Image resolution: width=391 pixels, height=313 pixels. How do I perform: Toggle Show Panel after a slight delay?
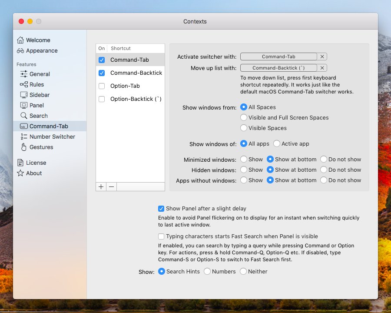[x=161, y=208]
